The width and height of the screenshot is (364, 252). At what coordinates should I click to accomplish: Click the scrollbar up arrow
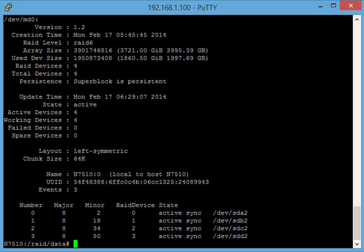[x=357, y=20]
